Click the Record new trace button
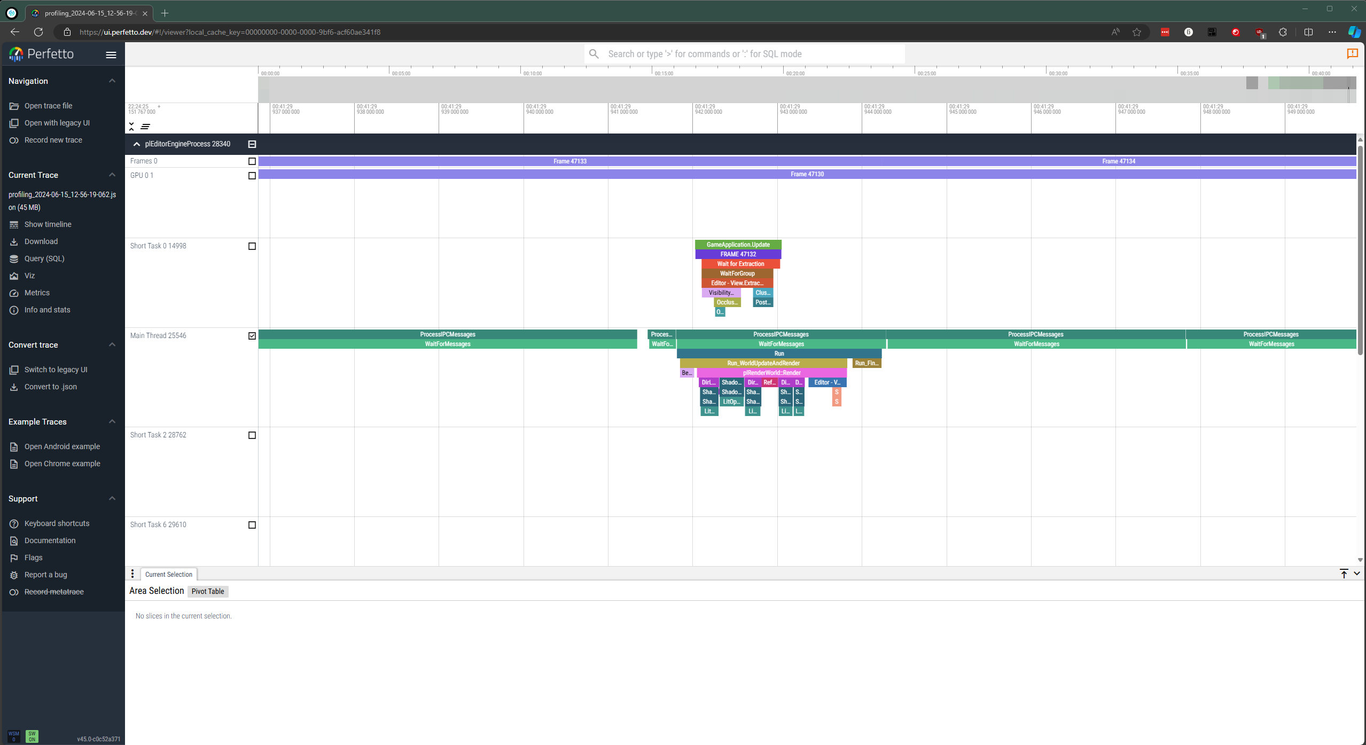Image resolution: width=1366 pixels, height=745 pixels. coord(52,139)
